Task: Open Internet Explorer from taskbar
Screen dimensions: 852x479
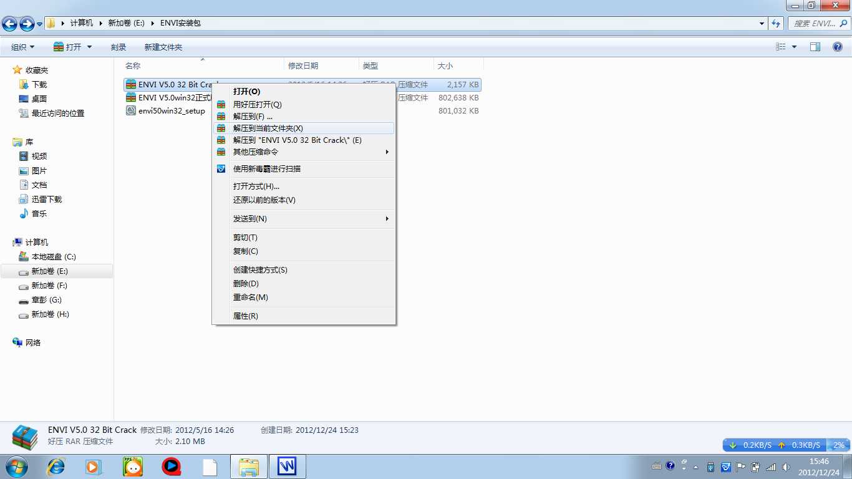Action: point(56,467)
